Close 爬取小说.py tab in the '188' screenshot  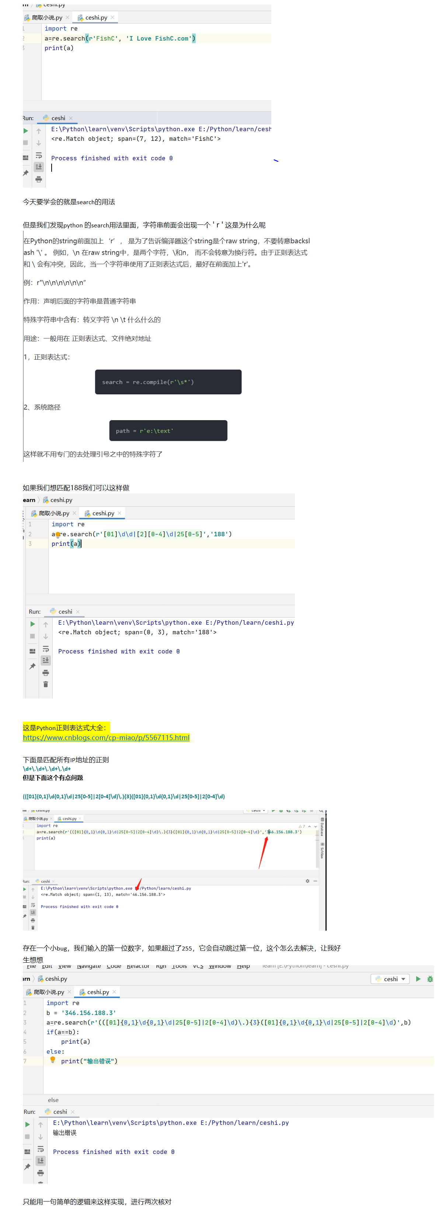tap(74, 513)
